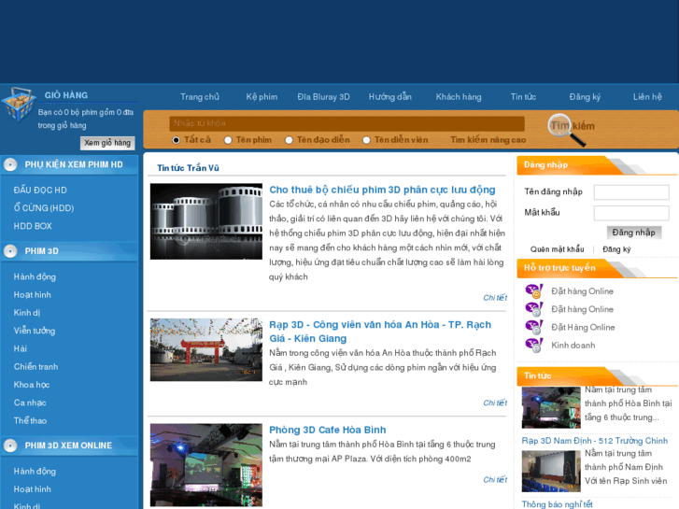This screenshot has width=679, height=509.
Task: Open Hoạt hình under PHIM 3D
Action: point(32,295)
